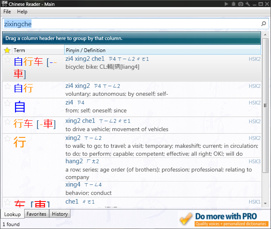Click the play icon in the title bar
The height and width of the screenshot is (229, 271).
(x=226, y=4)
